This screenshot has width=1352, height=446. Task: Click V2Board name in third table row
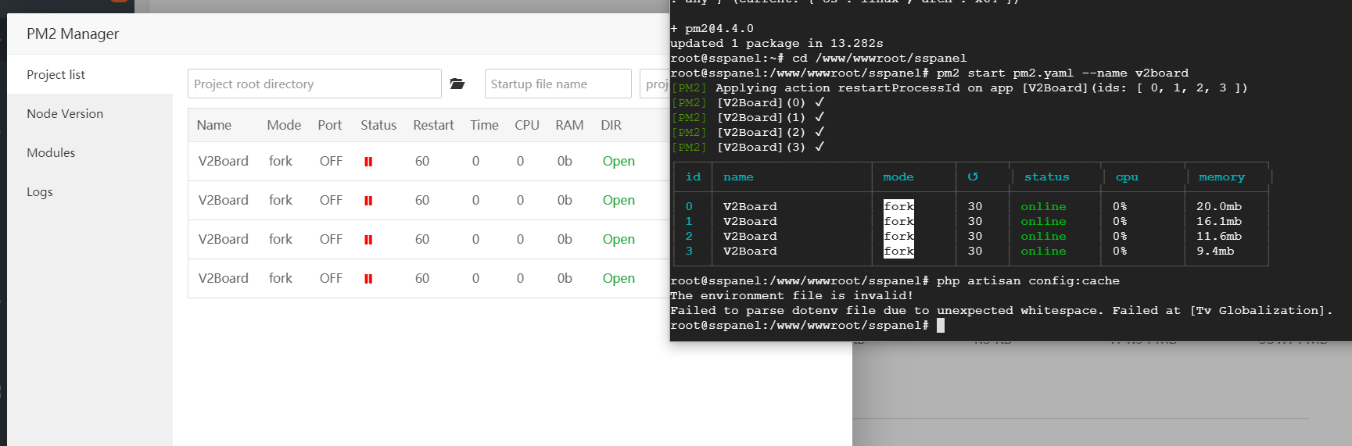coord(223,239)
